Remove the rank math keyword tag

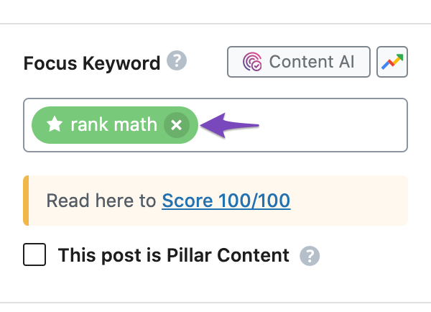[177, 125]
